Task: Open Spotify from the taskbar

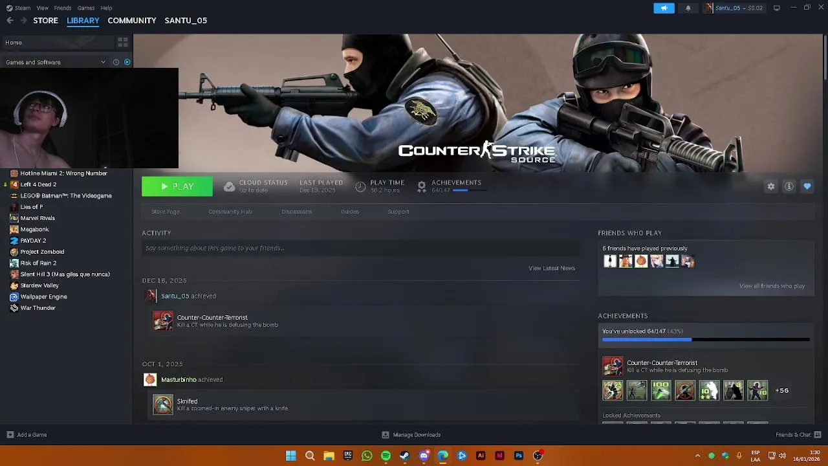Action: [386, 456]
